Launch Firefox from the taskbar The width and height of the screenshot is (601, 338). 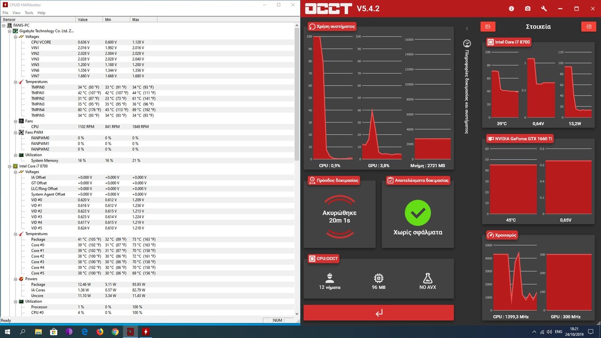point(100,331)
